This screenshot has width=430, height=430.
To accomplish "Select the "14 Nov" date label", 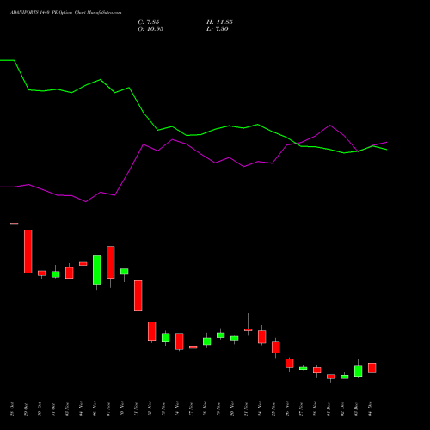I will (177, 408).
